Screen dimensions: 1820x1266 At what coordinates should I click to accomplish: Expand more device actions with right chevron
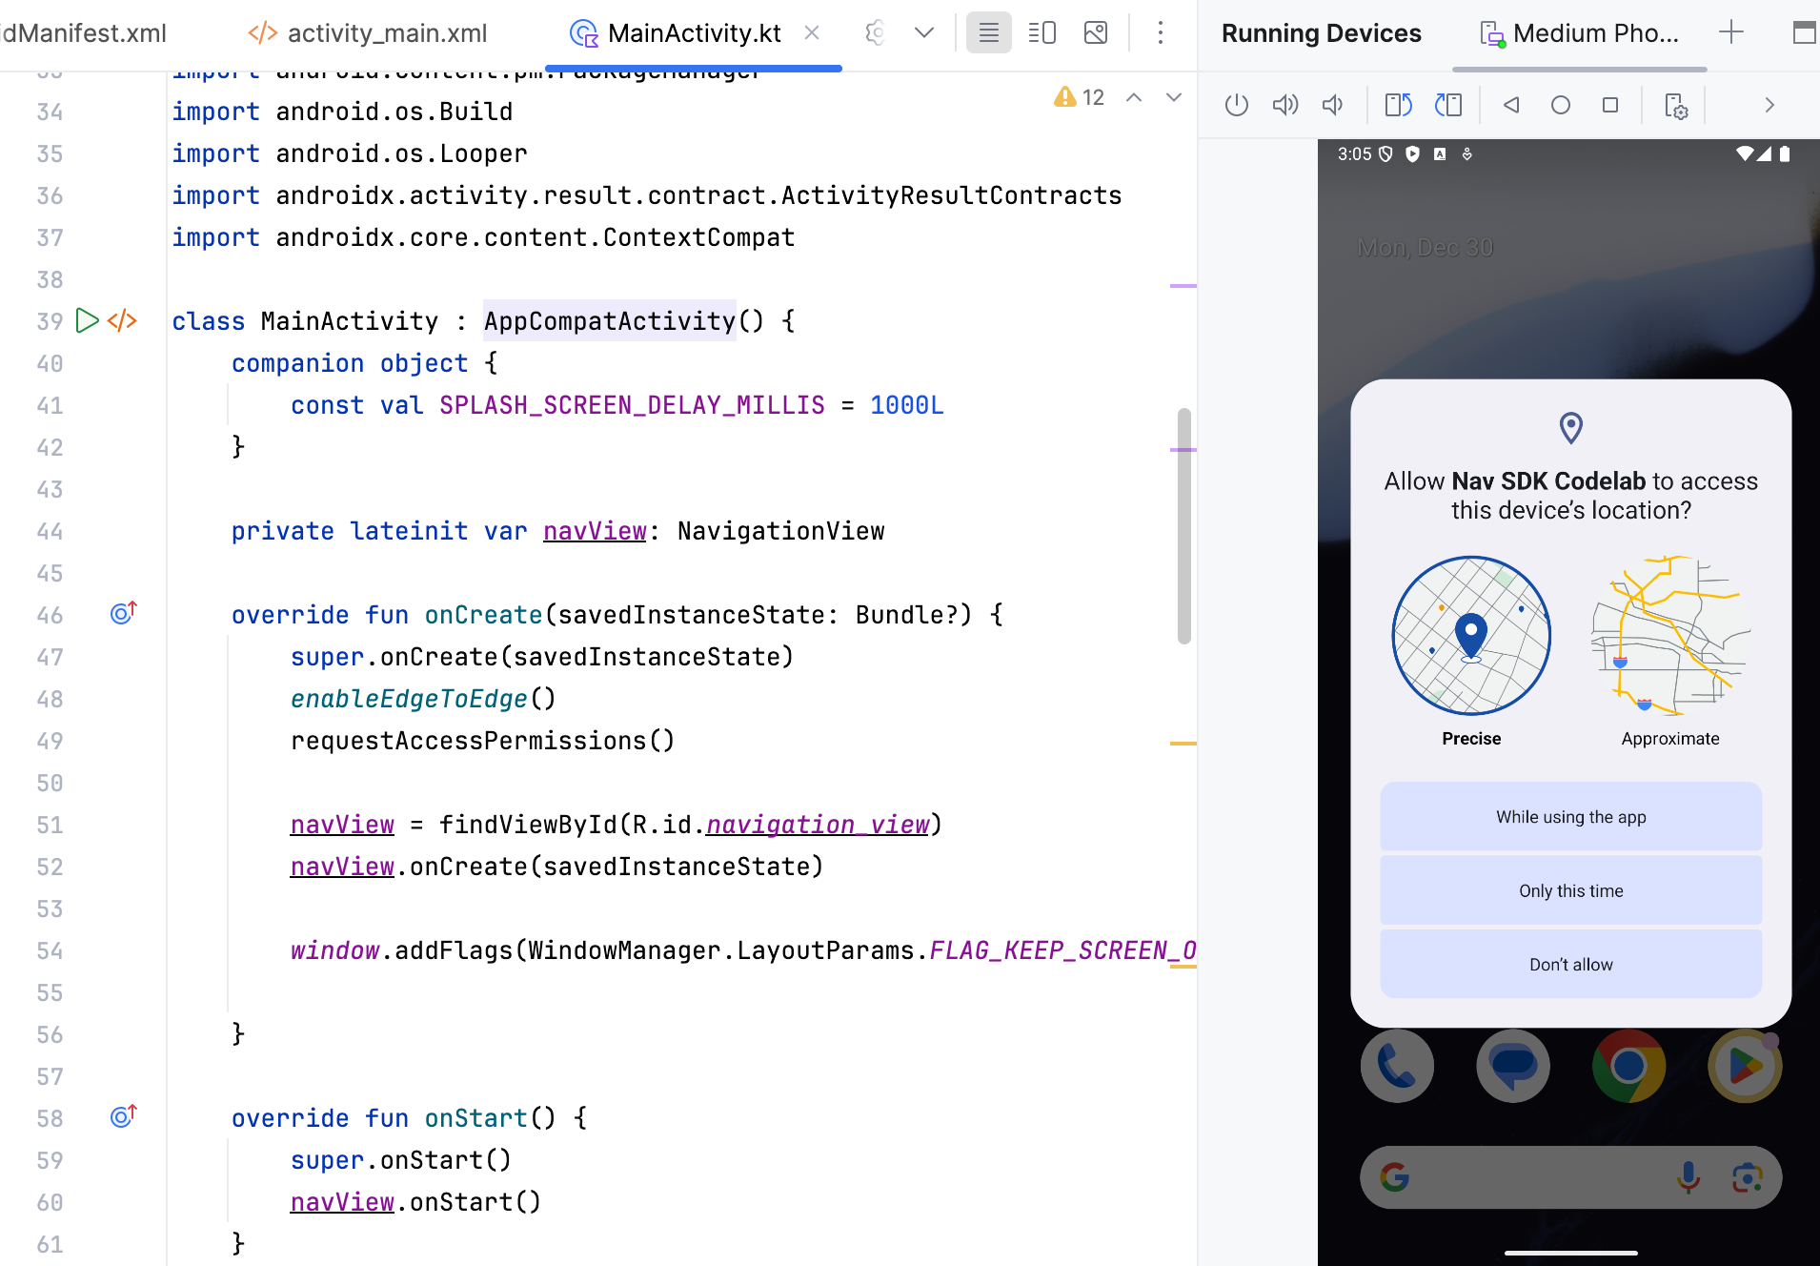coord(1769,105)
